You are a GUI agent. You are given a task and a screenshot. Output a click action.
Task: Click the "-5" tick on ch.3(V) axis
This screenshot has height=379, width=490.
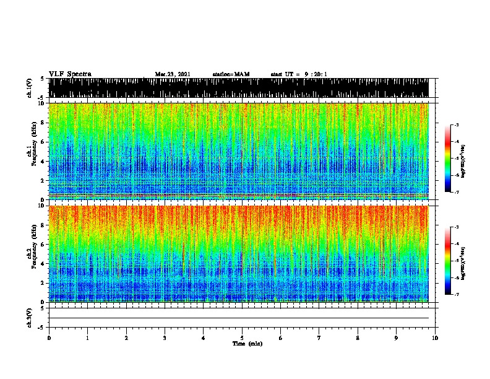click(x=41, y=328)
